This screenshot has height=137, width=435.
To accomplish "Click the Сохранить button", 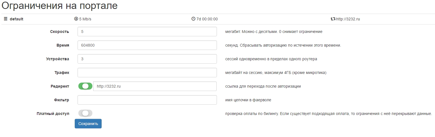I will coord(88,124).
